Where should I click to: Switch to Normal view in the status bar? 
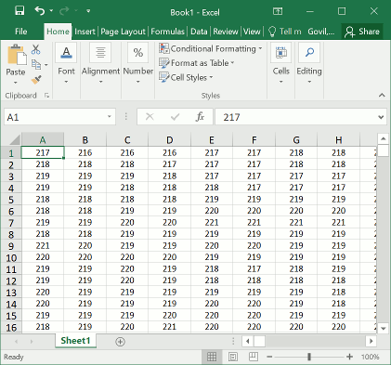click(x=212, y=357)
